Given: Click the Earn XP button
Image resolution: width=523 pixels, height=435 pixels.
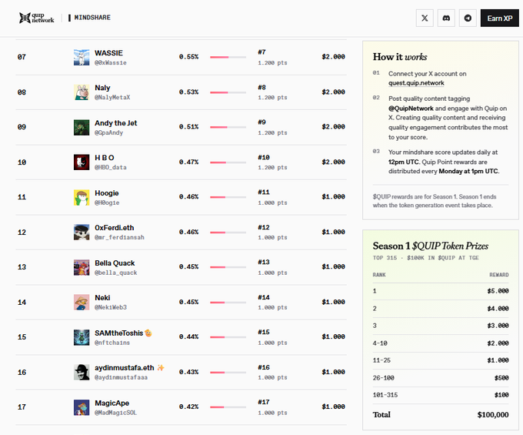Looking at the screenshot, I should [x=500, y=18].
